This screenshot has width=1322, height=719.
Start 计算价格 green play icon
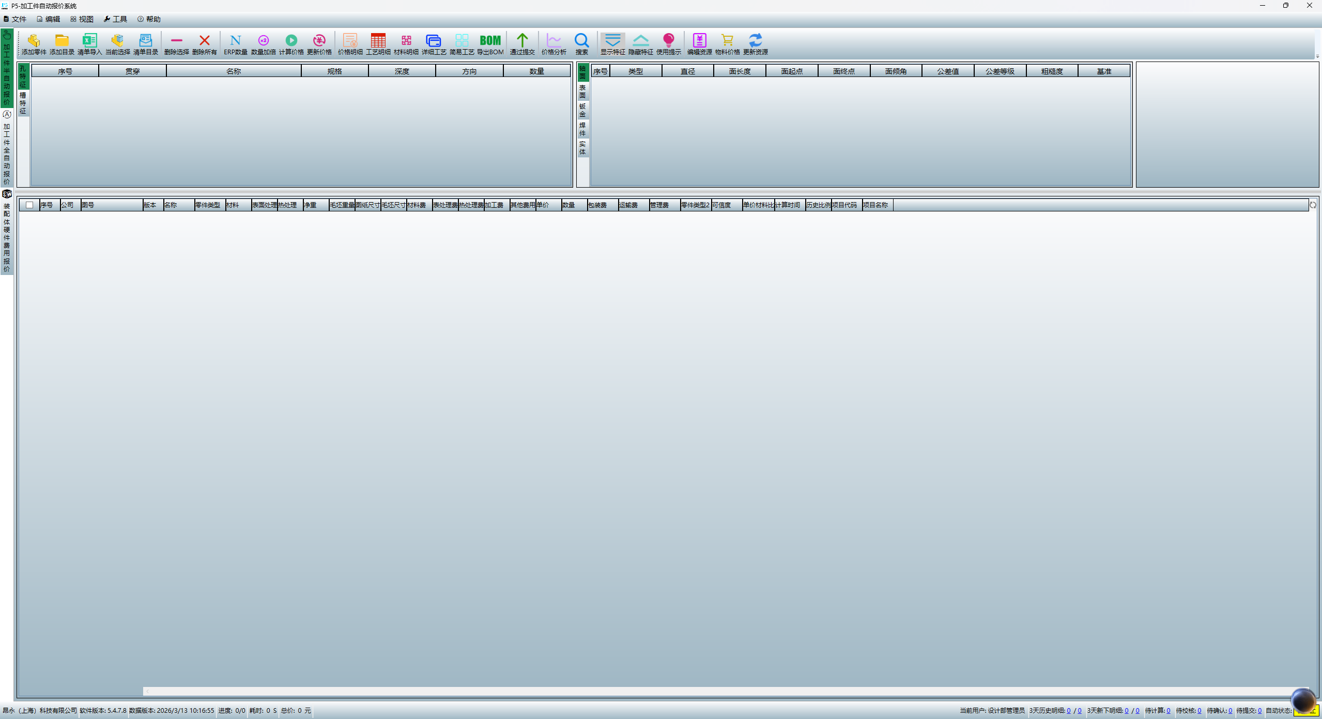coord(291,43)
